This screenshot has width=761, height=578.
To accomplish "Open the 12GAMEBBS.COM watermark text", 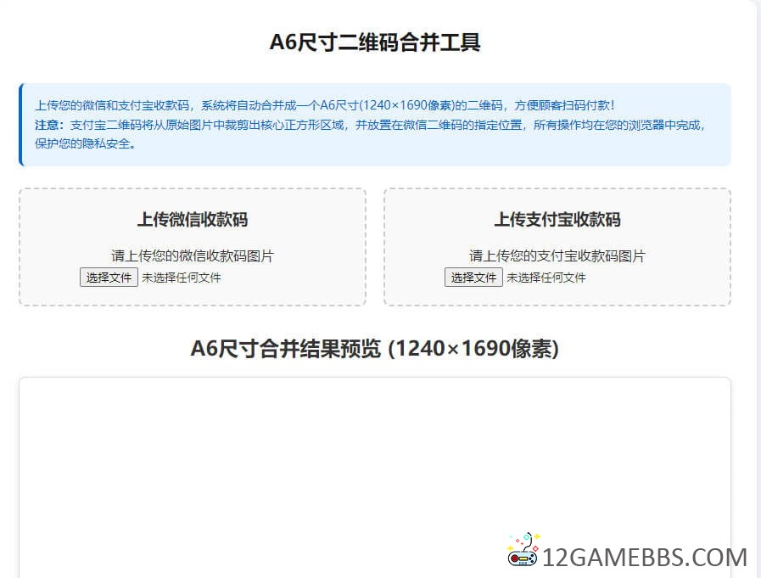I will 645,558.
